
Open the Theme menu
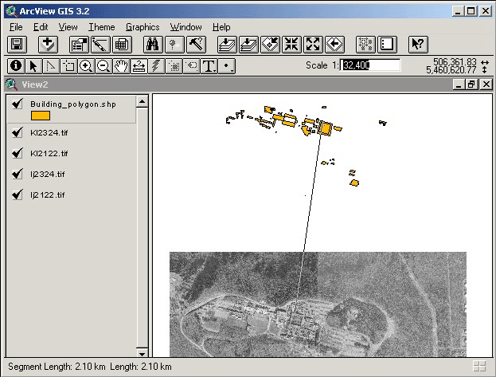click(x=101, y=27)
